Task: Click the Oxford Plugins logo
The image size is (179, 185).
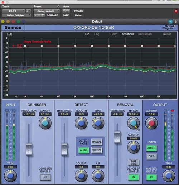Action: [x=169, y=27]
